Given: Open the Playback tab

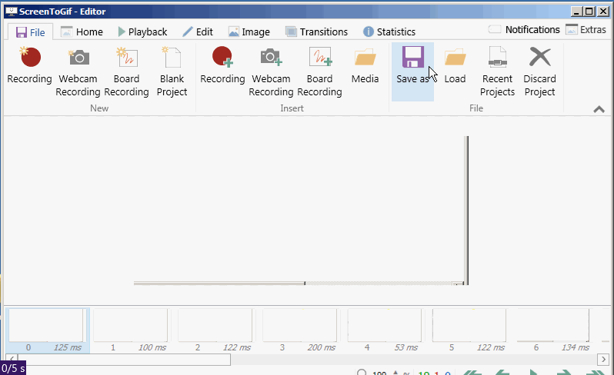Looking at the screenshot, I should tap(142, 32).
